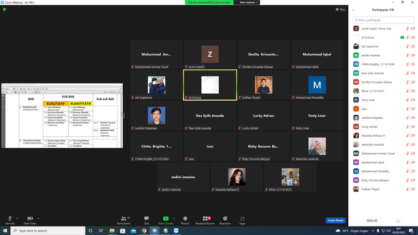The height and width of the screenshot is (235, 418).
Task: Select Aik Septarina video tile
Action: (x=157, y=85)
